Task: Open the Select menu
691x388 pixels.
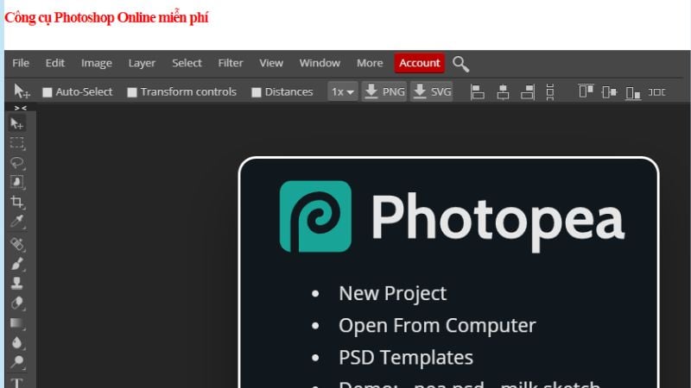Action: (x=187, y=63)
